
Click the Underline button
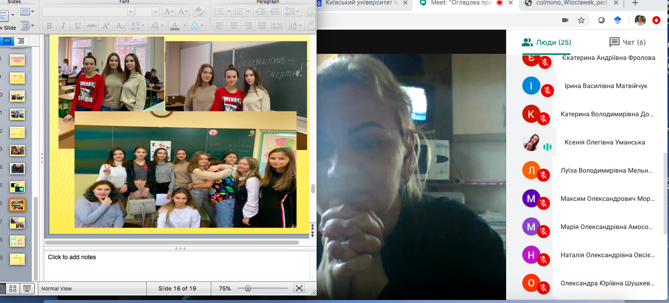[x=77, y=26]
